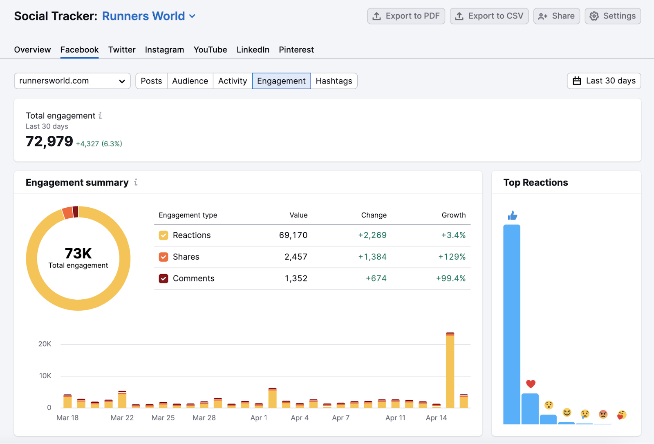Uncheck the Reactions engagement type
Image resolution: width=654 pixels, height=444 pixels.
click(163, 235)
